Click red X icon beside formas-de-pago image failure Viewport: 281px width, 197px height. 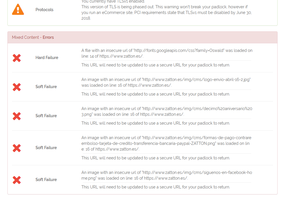pyautogui.click(x=17, y=148)
